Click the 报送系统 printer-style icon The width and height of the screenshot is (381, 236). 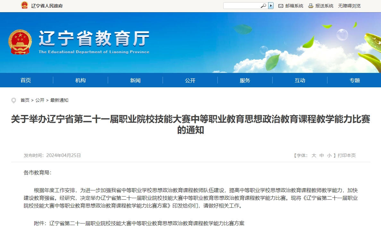tap(311, 6)
